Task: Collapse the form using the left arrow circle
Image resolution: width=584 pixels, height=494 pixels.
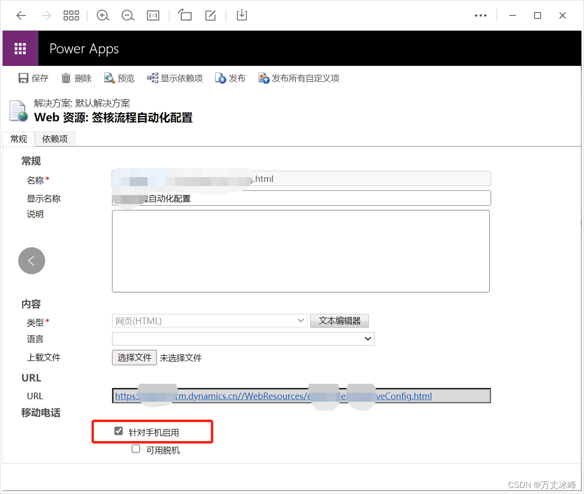Action: click(x=31, y=260)
